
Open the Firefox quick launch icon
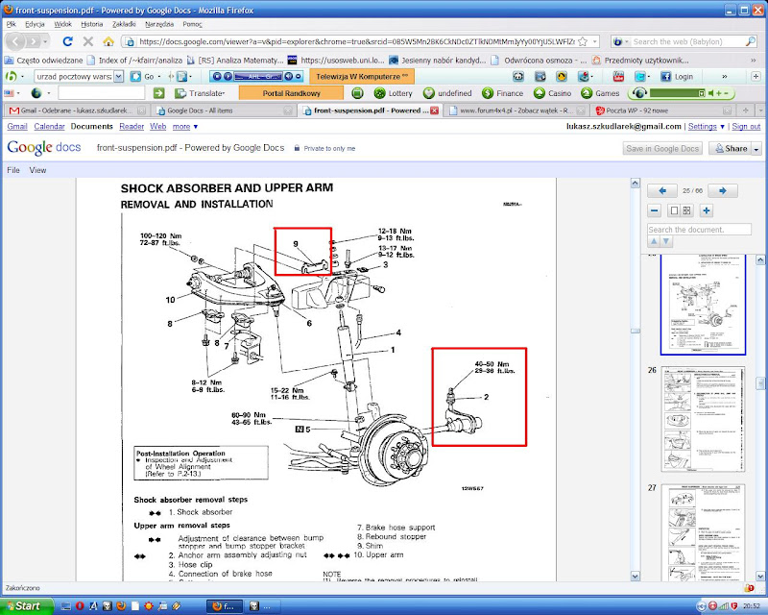coord(121,606)
